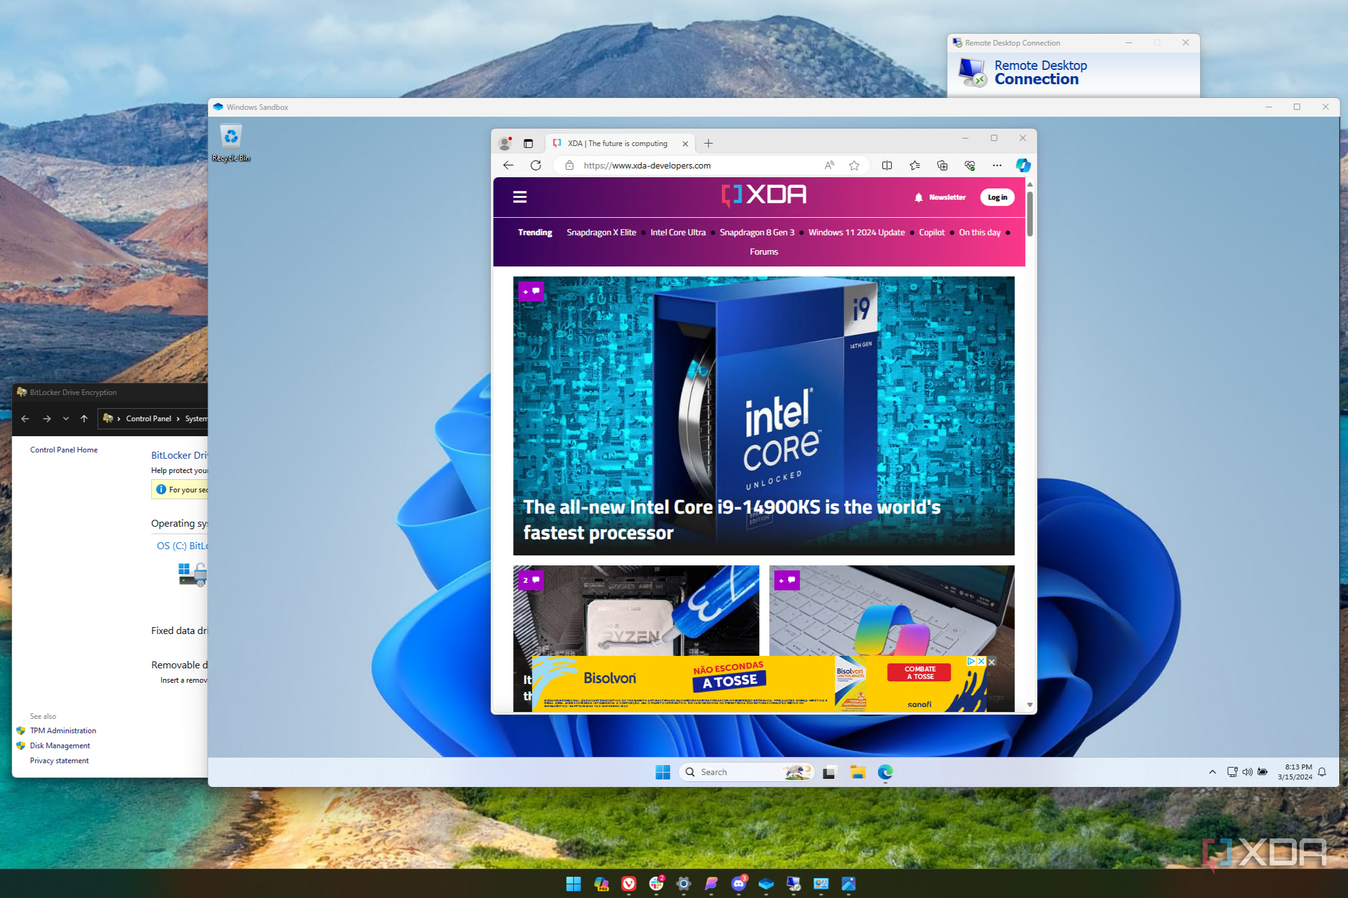
Task: Open the Copilot sidebar in Edge
Action: tap(1022, 165)
